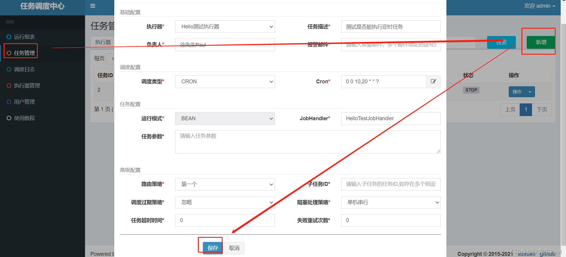Click the 运行报表 circle icon
This screenshot has height=257, width=566.
(9, 37)
